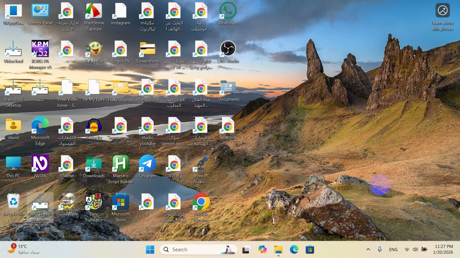Select the Recycle Bin icon

click(x=13, y=205)
